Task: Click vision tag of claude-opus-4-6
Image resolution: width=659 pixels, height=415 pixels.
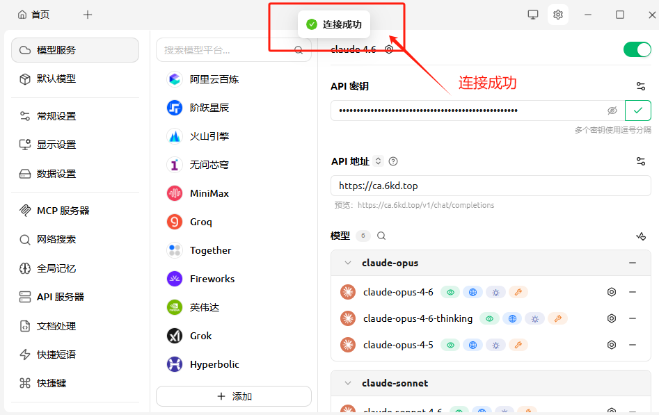Action: (450, 293)
